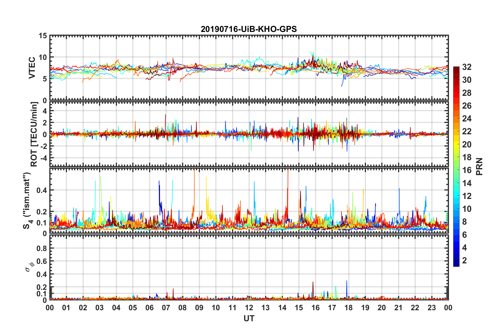Click the colorbar tick label 28
498x333 pixels.
point(467,93)
